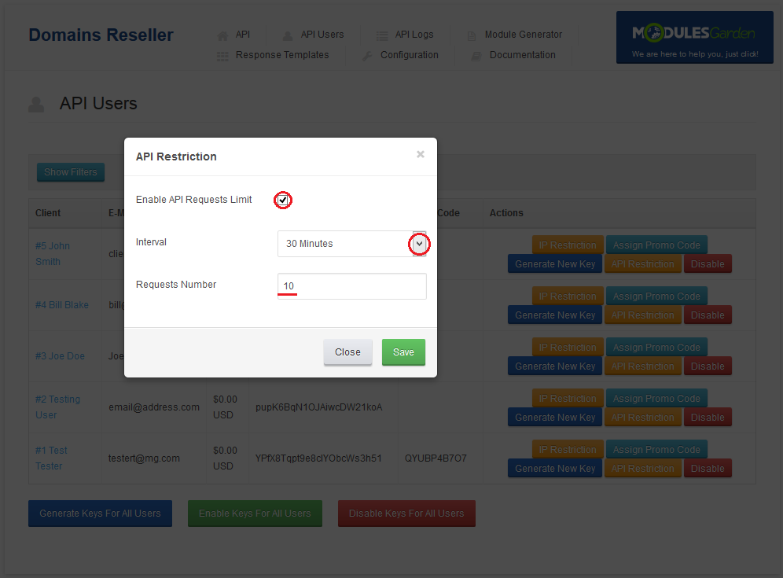Click Disable for Test Tester
This screenshot has width=783, height=578.
tap(708, 469)
